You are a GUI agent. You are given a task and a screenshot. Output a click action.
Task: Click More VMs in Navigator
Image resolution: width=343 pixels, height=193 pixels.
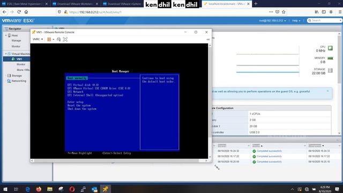pyautogui.click(x=23, y=70)
